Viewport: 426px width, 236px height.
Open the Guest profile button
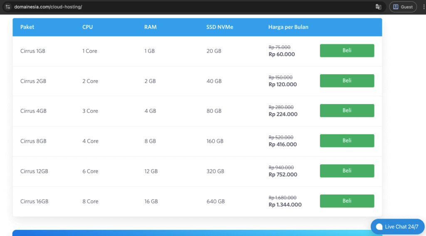tap(403, 7)
